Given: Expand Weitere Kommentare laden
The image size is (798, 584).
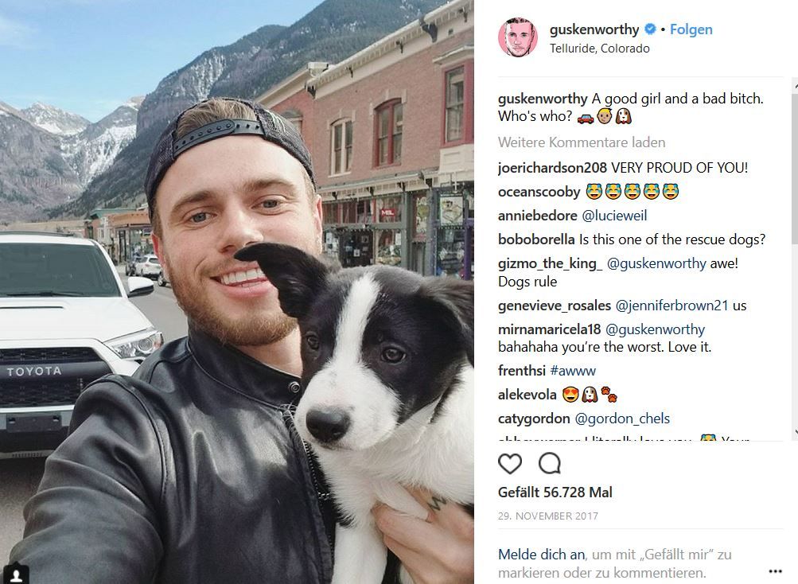Looking at the screenshot, I should point(582,142).
